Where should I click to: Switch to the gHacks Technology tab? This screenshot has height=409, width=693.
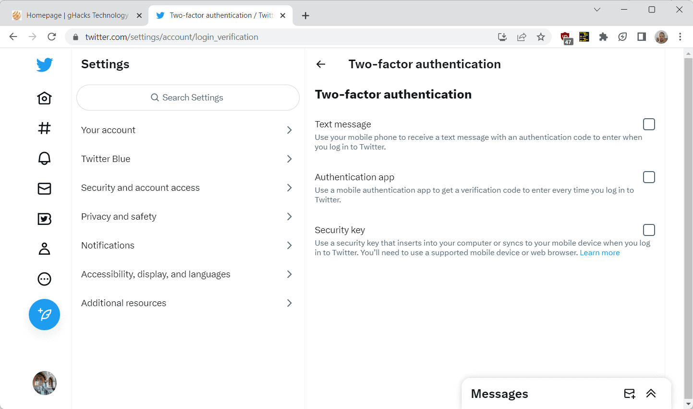[x=77, y=15]
